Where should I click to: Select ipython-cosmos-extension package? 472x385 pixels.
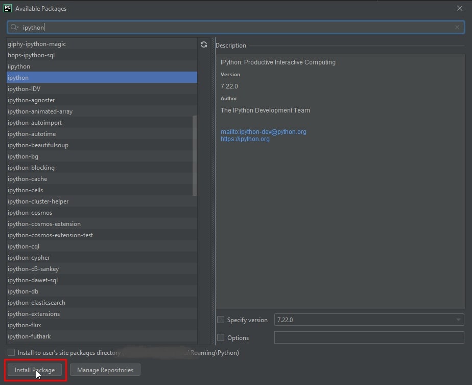pyautogui.click(x=102, y=224)
